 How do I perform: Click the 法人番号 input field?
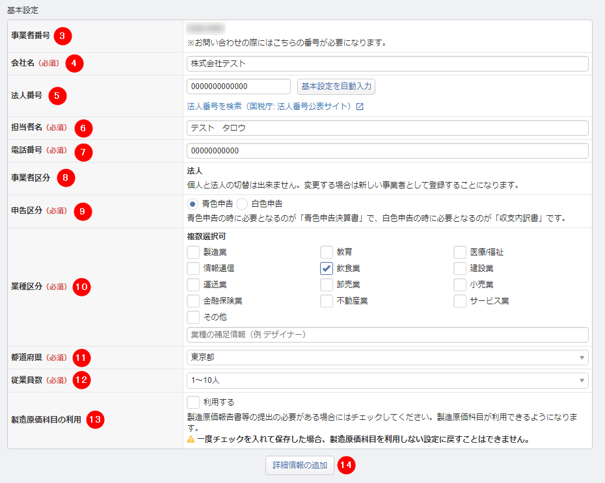coord(239,86)
